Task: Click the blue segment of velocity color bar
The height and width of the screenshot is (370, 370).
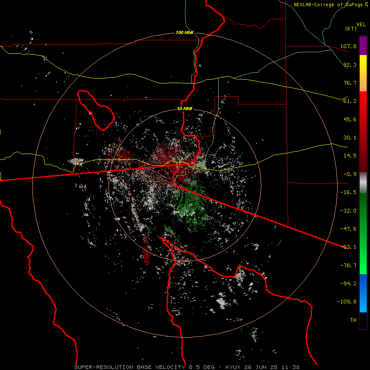Action: point(363,293)
